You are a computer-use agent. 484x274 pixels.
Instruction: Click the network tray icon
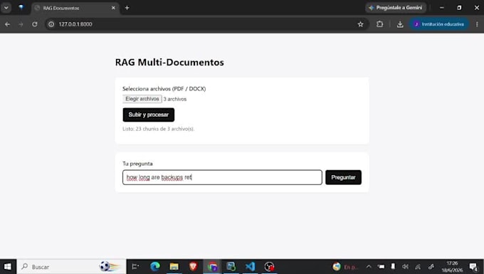coord(418,267)
